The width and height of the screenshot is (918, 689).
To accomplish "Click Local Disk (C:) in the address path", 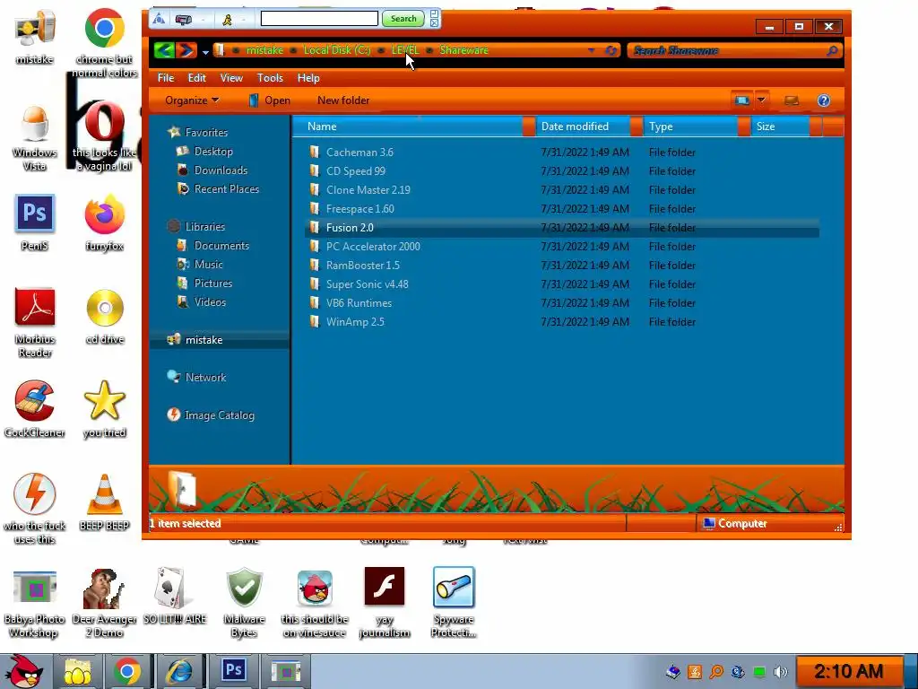I will coord(337,50).
